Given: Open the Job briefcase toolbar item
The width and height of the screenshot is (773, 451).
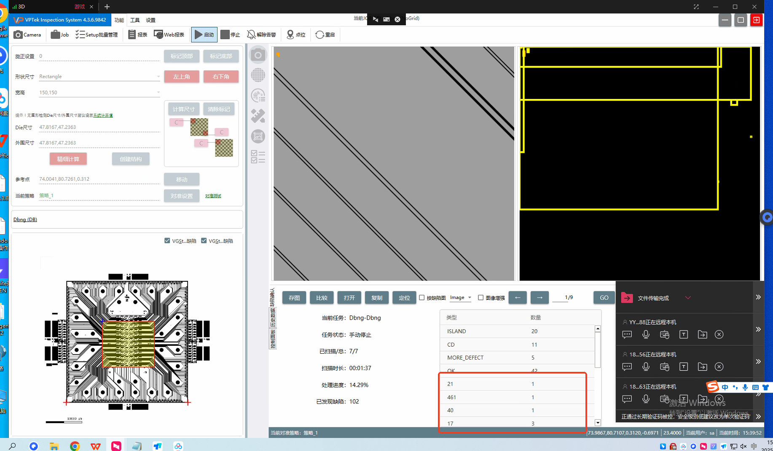Looking at the screenshot, I should click(x=60, y=35).
